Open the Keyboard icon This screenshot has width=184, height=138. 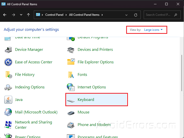[x=71, y=100]
